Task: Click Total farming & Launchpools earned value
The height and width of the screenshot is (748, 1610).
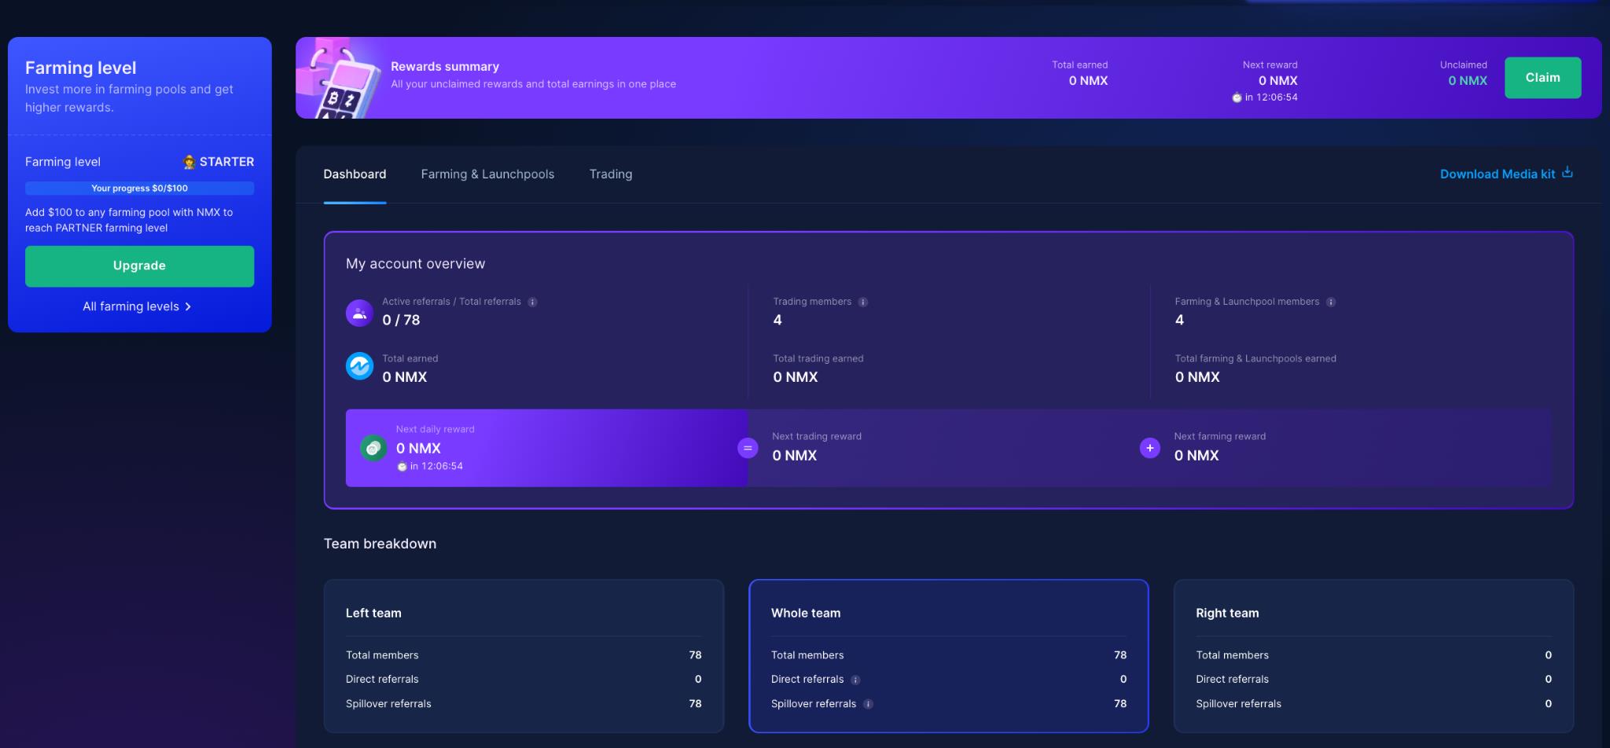Action: click(1197, 377)
